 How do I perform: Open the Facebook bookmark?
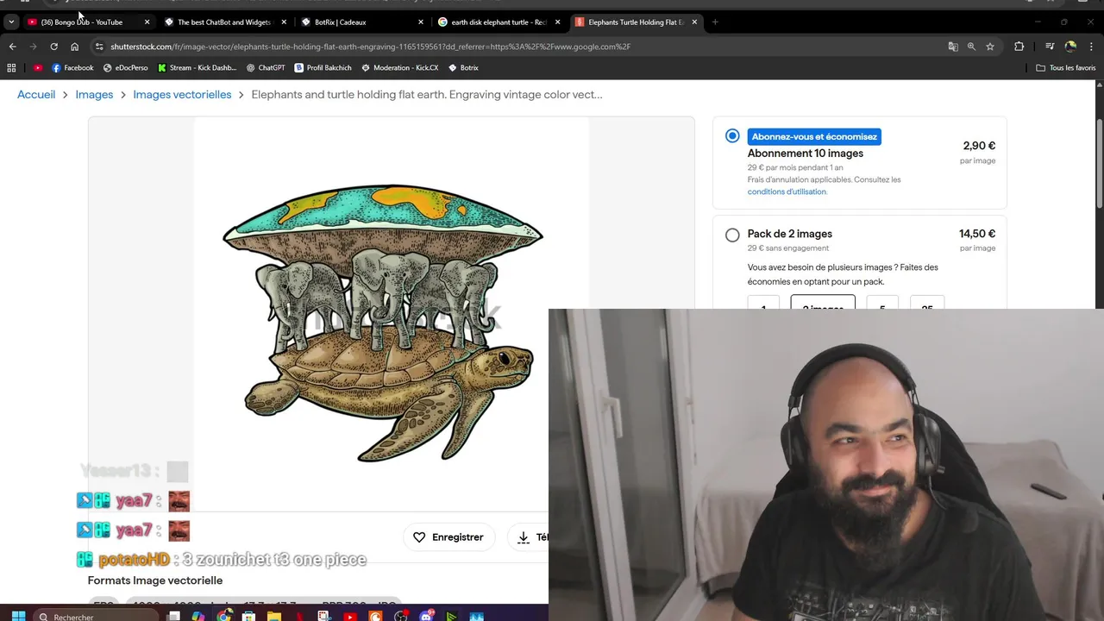coord(72,67)
